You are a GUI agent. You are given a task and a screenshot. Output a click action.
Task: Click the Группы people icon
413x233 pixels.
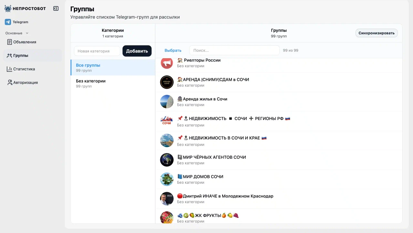pos(9,55)
